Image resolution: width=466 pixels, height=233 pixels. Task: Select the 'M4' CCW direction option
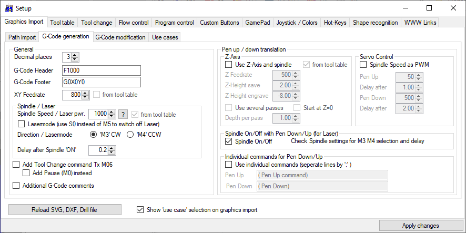(130, 135)
